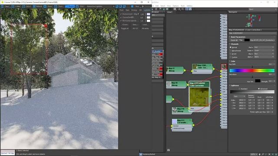Image resolution: width=278 pixels, height=156 pixels.
Task: Open the View menu in Material Editor
Action: pyautogui.click(x=169, y=6)
